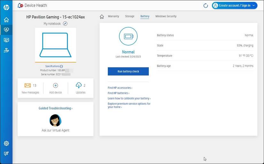
Task: Click the HP logo in the sidebar
Action: (x=6, y=7)
